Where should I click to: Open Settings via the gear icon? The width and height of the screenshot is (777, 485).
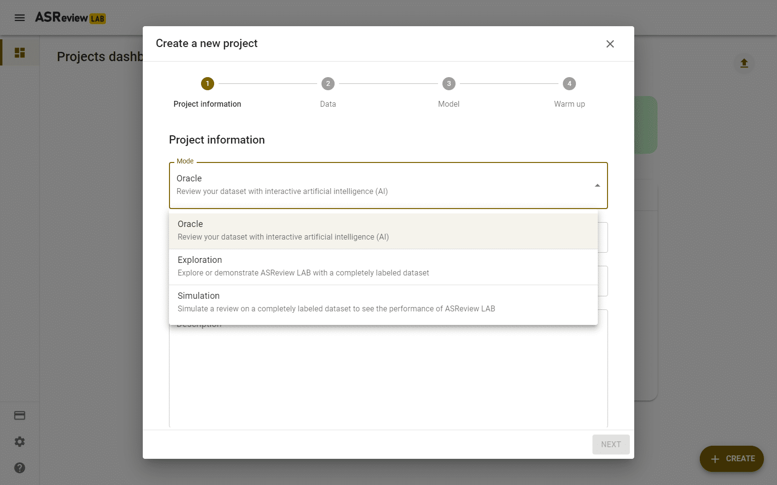click(19, 441)
